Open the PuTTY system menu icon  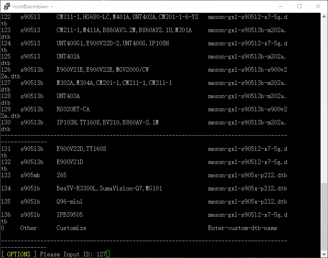coord(7,6)
